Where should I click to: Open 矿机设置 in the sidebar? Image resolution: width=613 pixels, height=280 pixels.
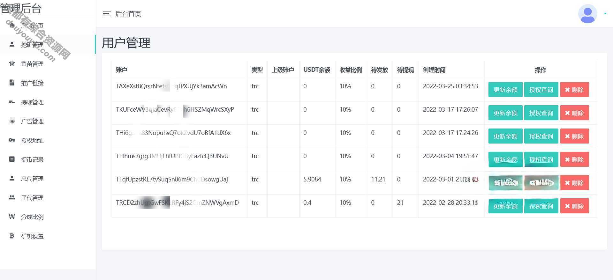coord(32,236)
